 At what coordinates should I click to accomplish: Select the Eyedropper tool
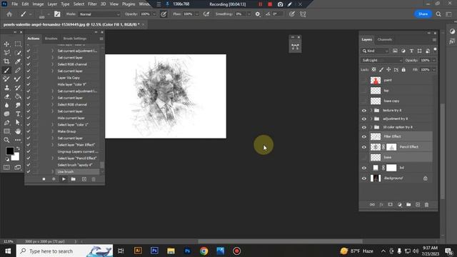coord(18,61)
